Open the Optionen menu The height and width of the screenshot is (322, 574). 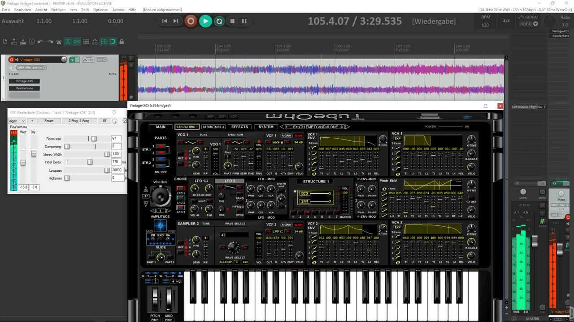pos(100,9)
